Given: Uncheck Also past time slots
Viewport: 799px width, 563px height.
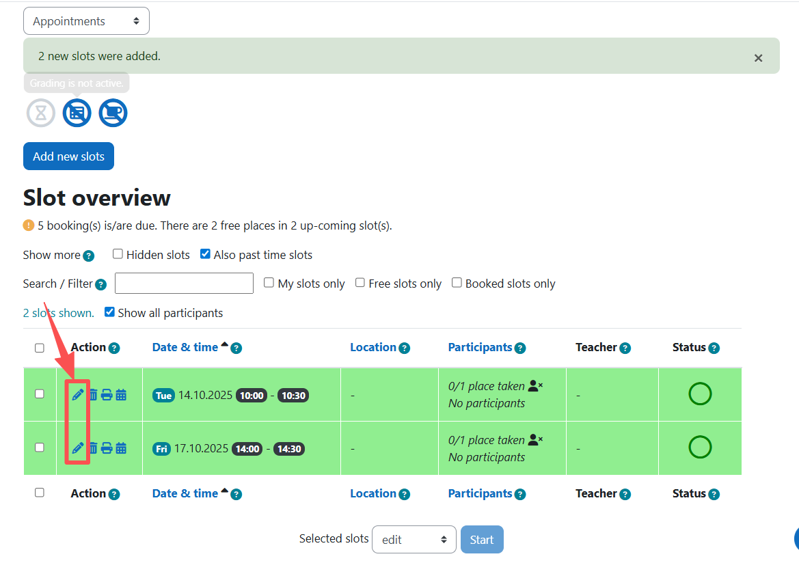Looking at the screenshot, I should tap(205, 254).
